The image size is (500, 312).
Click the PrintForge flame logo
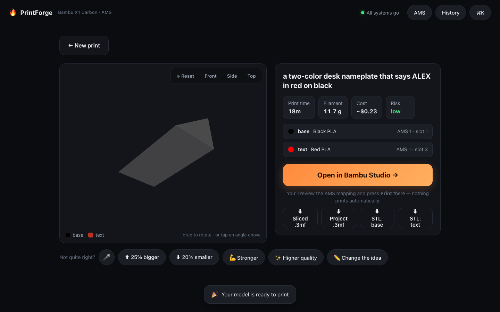pyautogui.click(x=13, y=12)
